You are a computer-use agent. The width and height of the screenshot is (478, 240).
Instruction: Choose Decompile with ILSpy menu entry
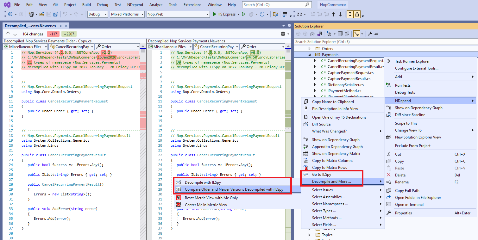[x=237, y=182]
